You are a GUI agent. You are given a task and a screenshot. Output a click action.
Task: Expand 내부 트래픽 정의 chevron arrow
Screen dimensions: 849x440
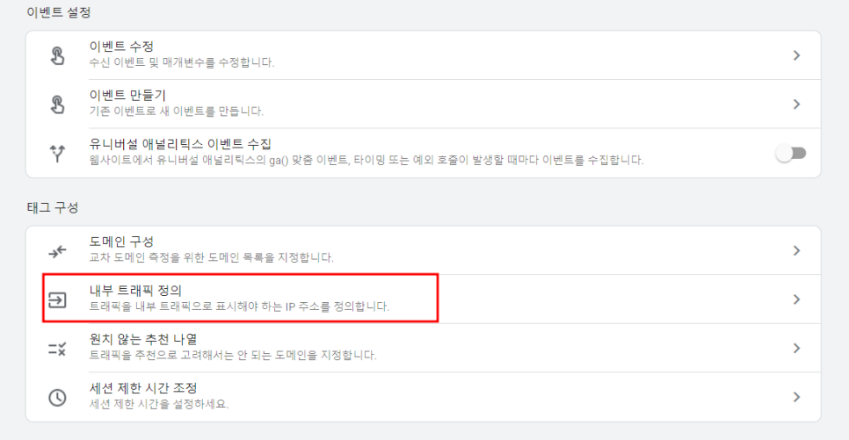[x=796, y=299]
